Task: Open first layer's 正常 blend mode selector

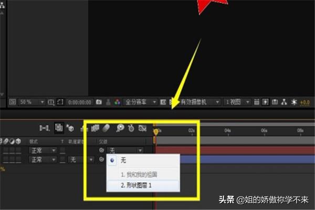Action: 43,150
